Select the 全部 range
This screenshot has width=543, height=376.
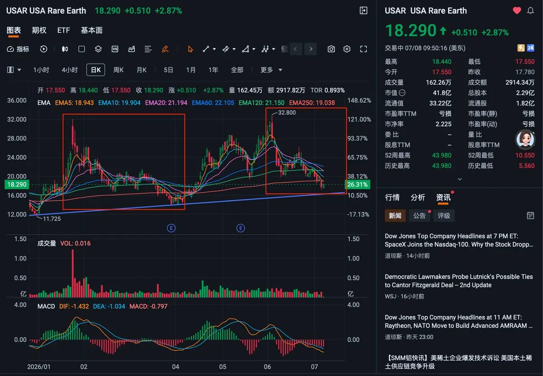(x=237, y=70)
